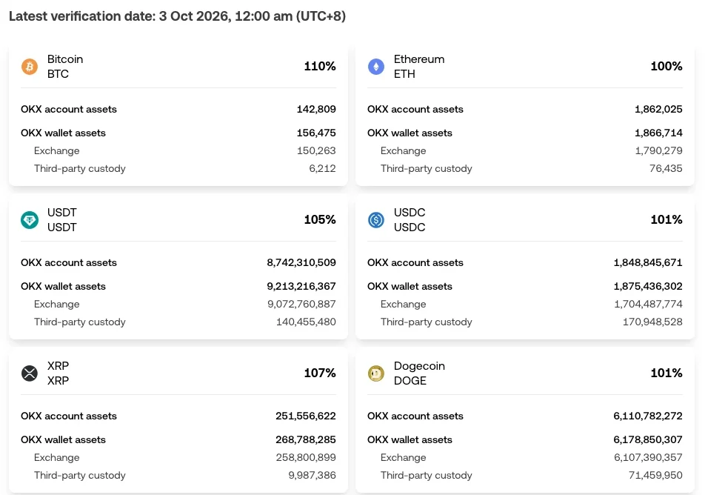Click XRP account assets value 251,556,622

click(x=306, y=416)
